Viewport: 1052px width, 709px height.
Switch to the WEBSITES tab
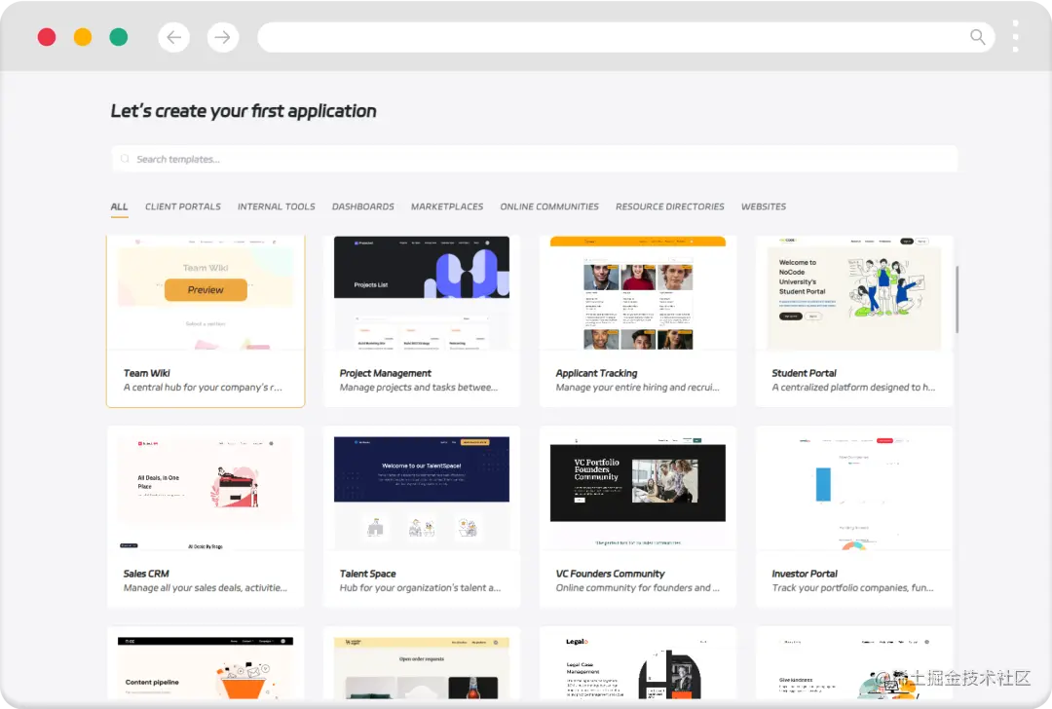click(x=764, y=206)
